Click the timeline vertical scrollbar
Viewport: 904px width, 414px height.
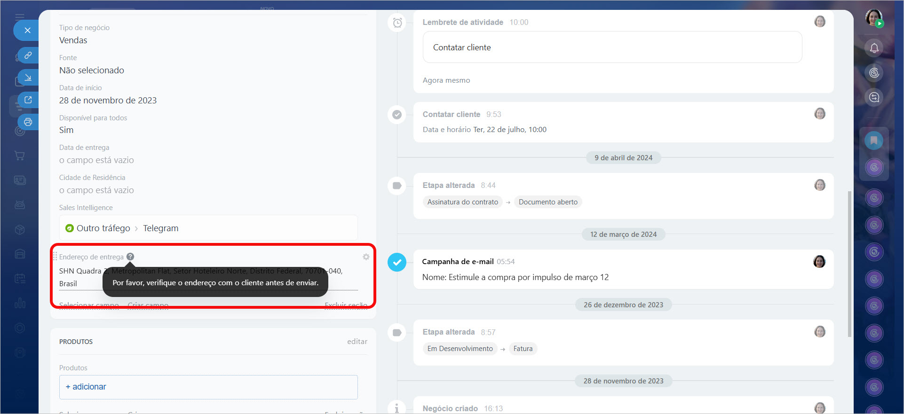tap(849, 263)
